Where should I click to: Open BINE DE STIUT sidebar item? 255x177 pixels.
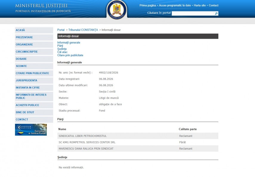[x=34, y=112]
